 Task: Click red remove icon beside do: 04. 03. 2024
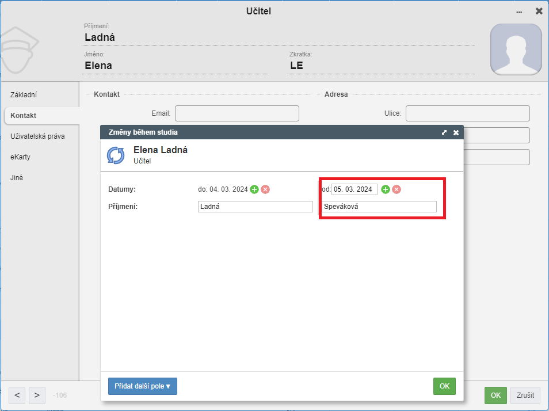[x=265, y=189]
